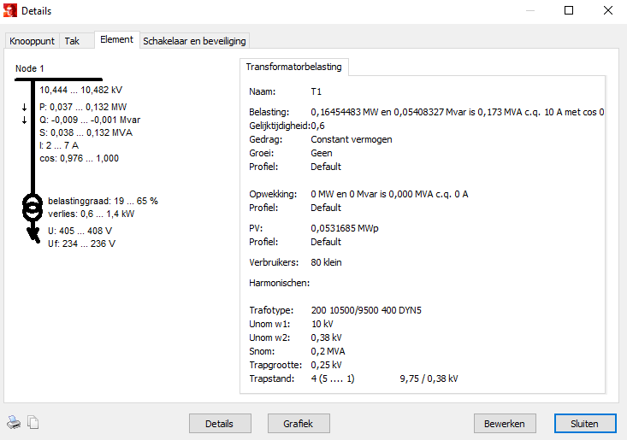Click Uf: 234 ... 236 V text

coord(81,243)
